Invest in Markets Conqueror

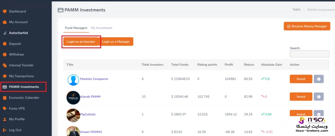tap(301, 79)
